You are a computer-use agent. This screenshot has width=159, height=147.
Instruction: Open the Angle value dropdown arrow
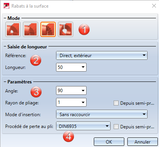point(83,91)
